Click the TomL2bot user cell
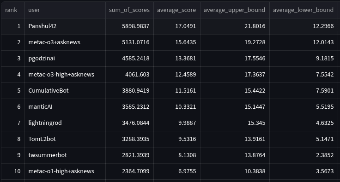Viewport: 340px width, 182px height. tap(65, 139)
